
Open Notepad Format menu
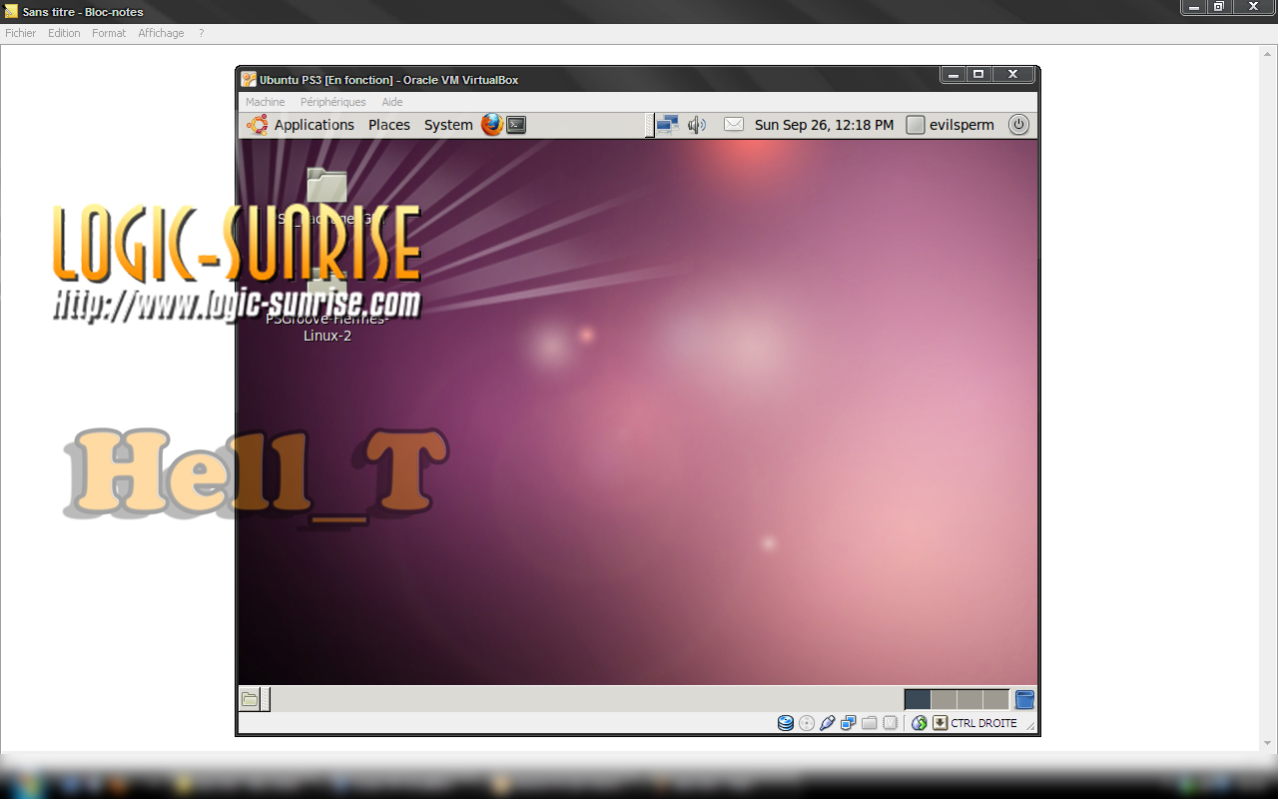109,33
